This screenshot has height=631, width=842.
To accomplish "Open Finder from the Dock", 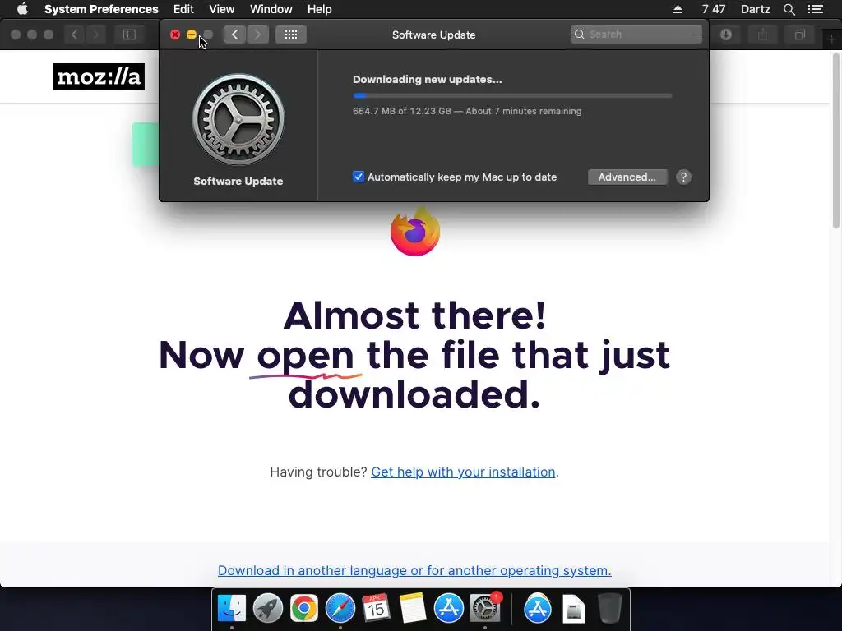I will point(232,609).
